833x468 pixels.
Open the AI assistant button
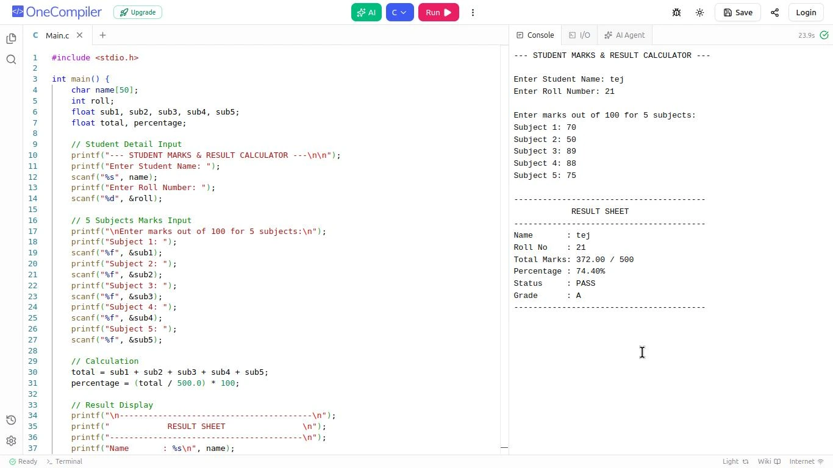[x=366, y=12]
